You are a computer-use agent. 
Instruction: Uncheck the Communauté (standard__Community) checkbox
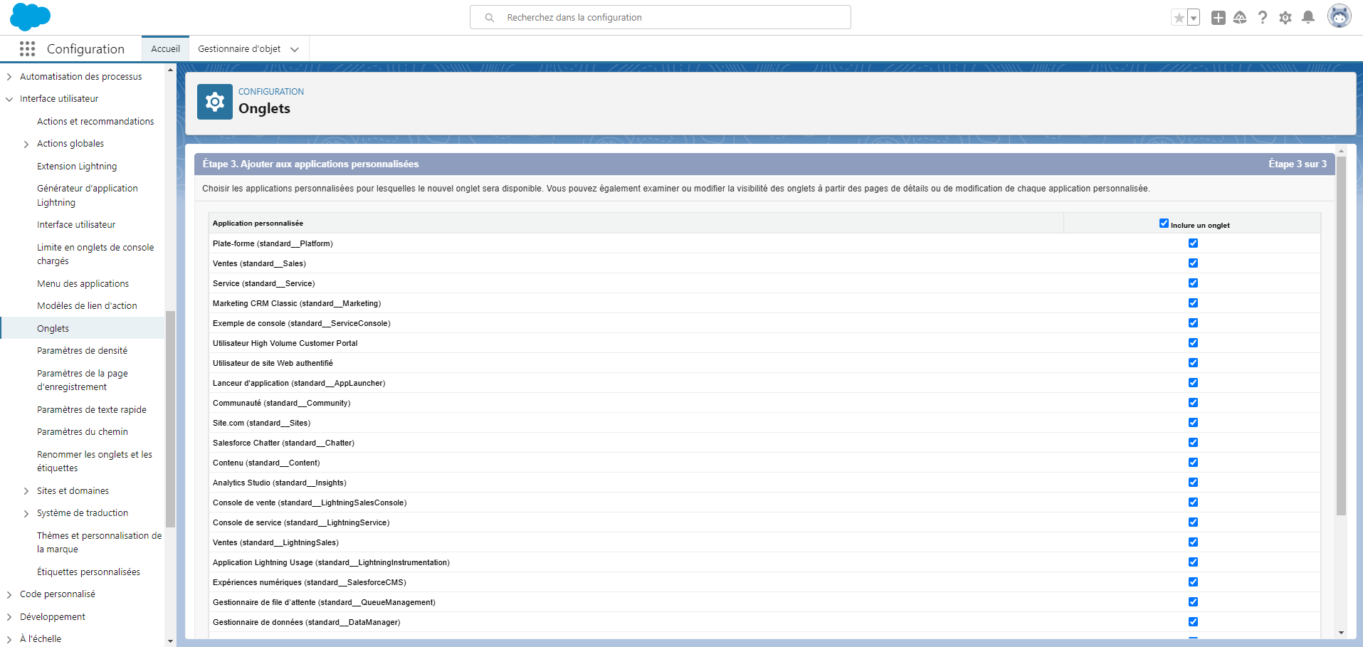pyautogui.click(x=1193, y=403)
